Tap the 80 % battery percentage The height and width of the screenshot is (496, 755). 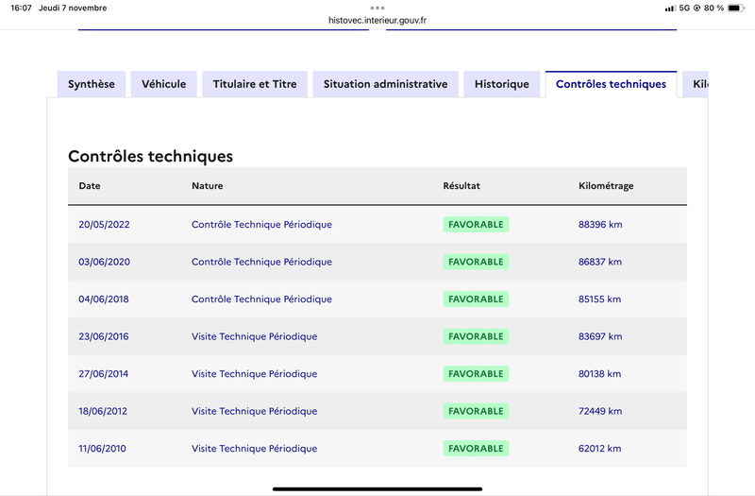pos(713,8)
